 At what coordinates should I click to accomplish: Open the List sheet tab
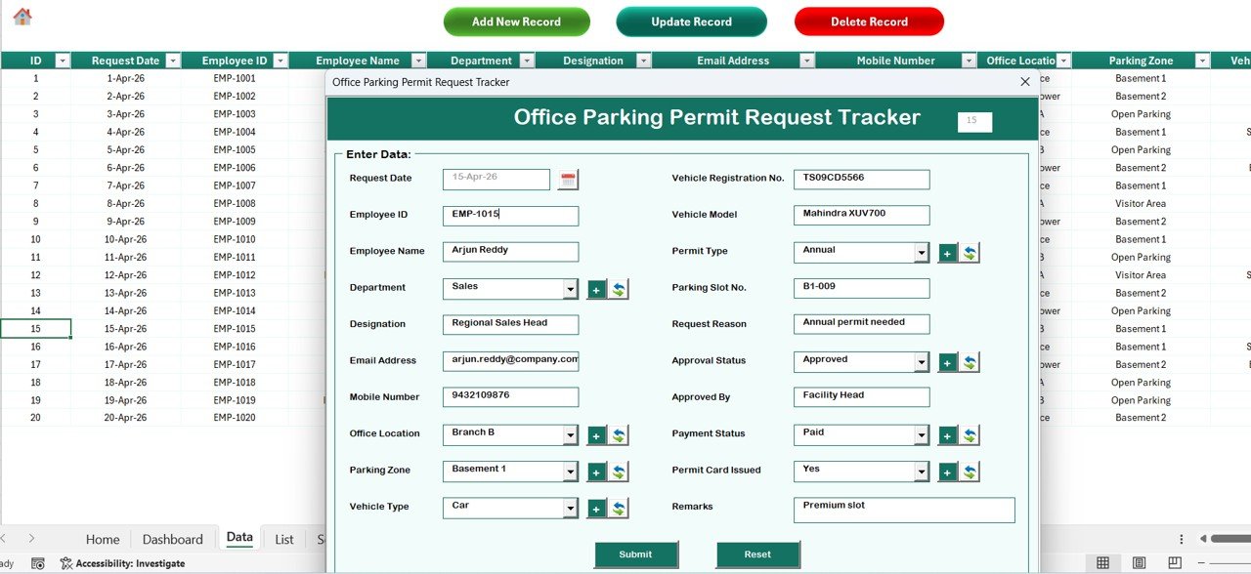coord(283,538)
